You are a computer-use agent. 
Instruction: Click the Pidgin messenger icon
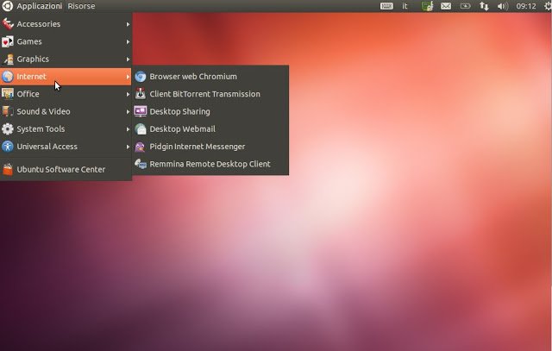click(x=140, y=147)
